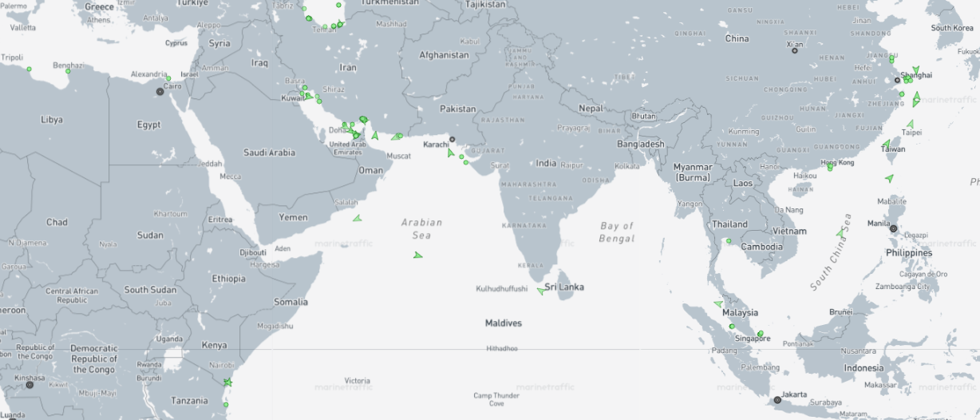
Task: Select the Karachi port circle marker
Action: (452, 139)
